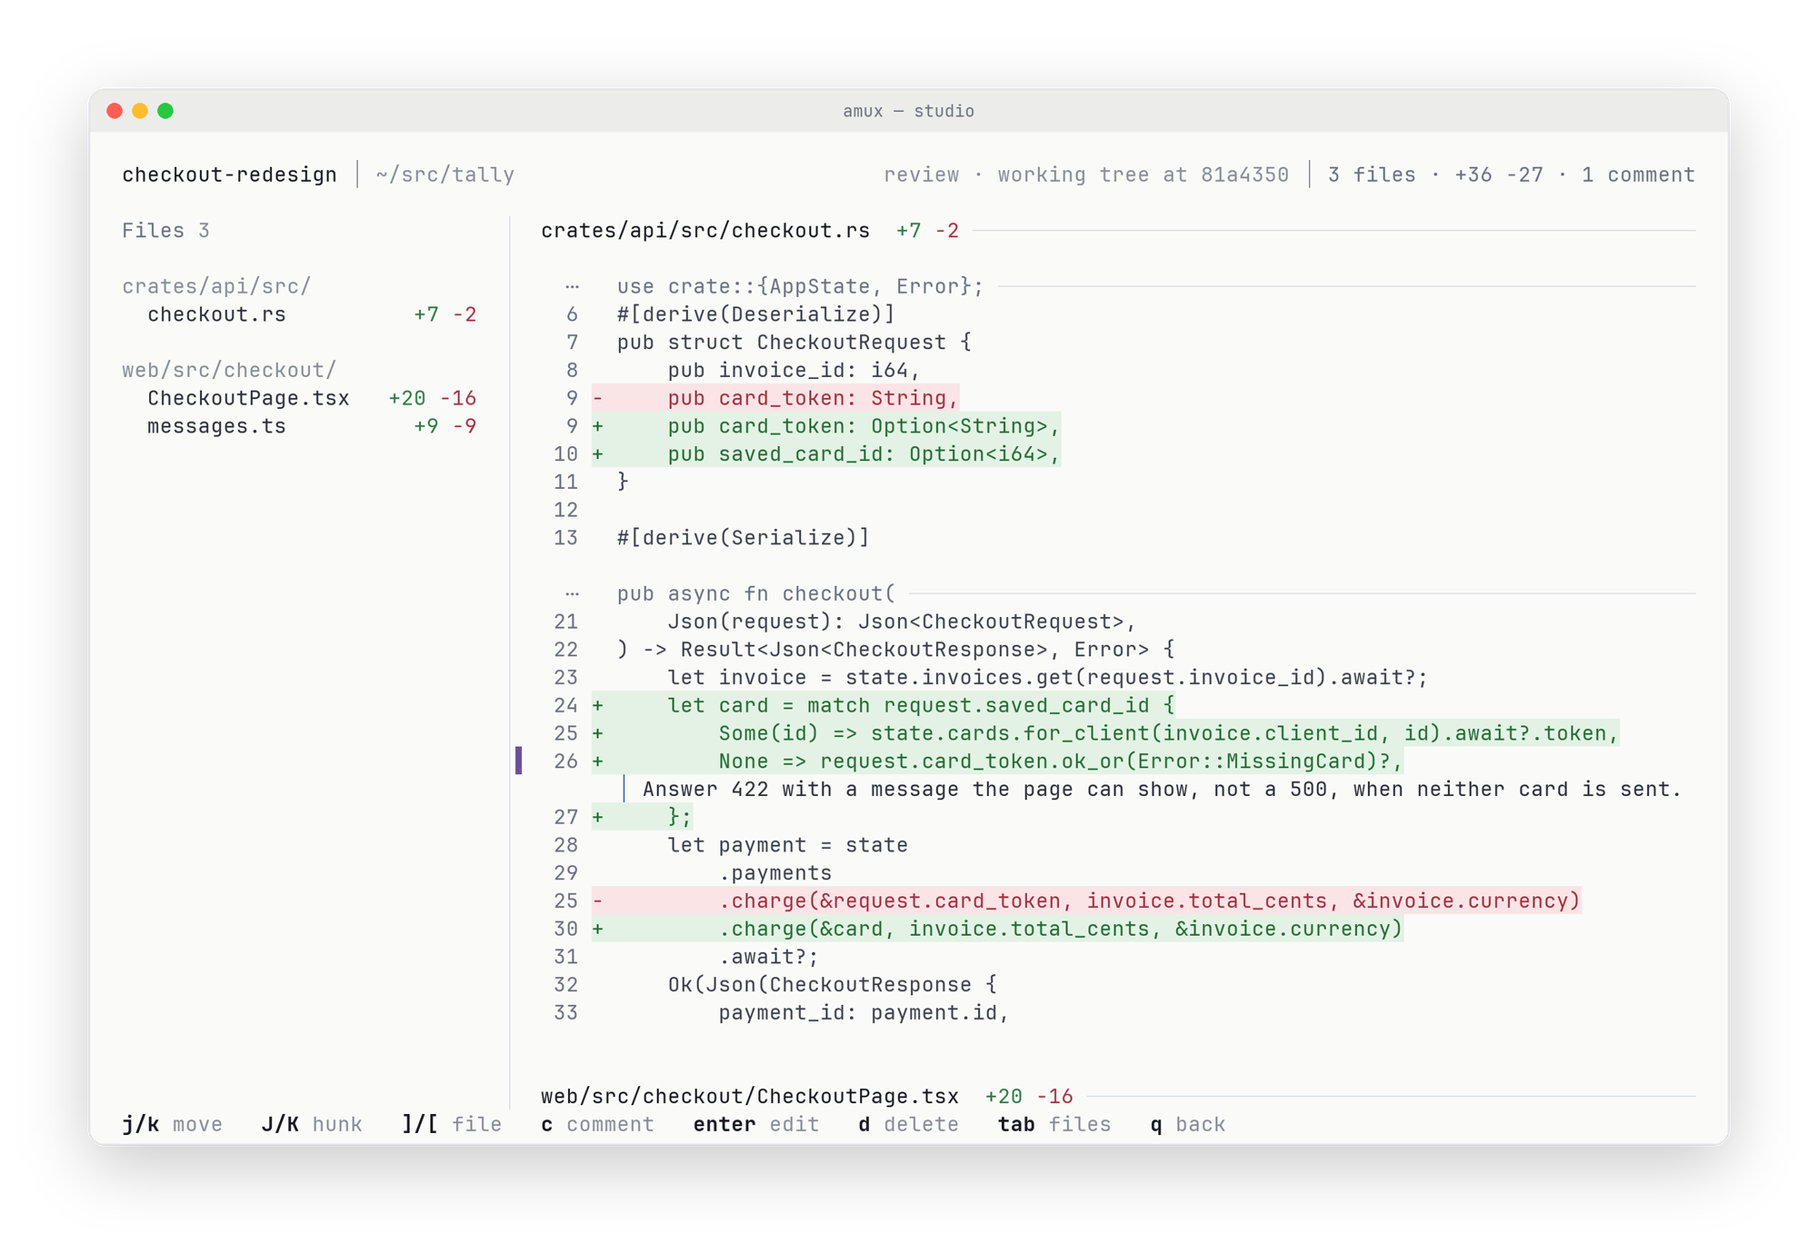Click the ~/src/tally path label

pyautogui.click(x=445, y=174)
